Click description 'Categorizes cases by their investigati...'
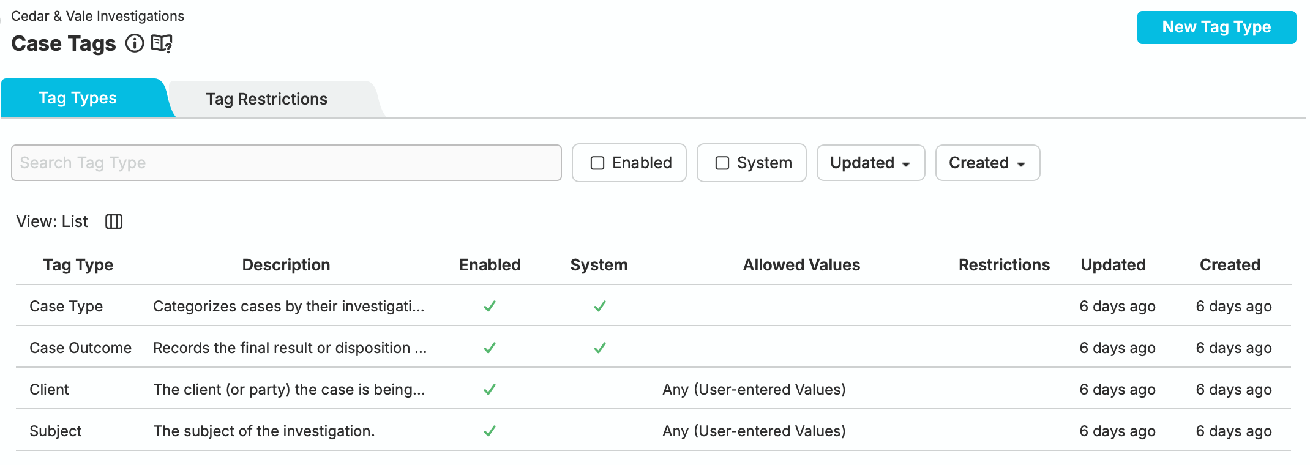This screenshot has height=465, width=1310. click(x=288, y=306)
